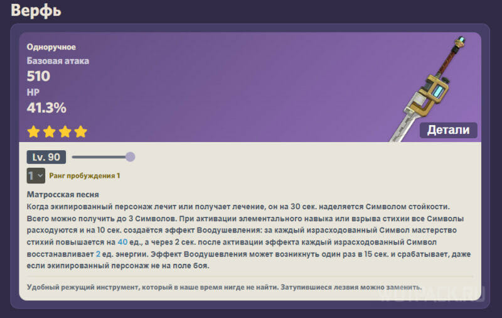The height and width of the screenshot is (318, 502).
Task: Click the Матросская песня passive title
Action: tap(63, 195)
